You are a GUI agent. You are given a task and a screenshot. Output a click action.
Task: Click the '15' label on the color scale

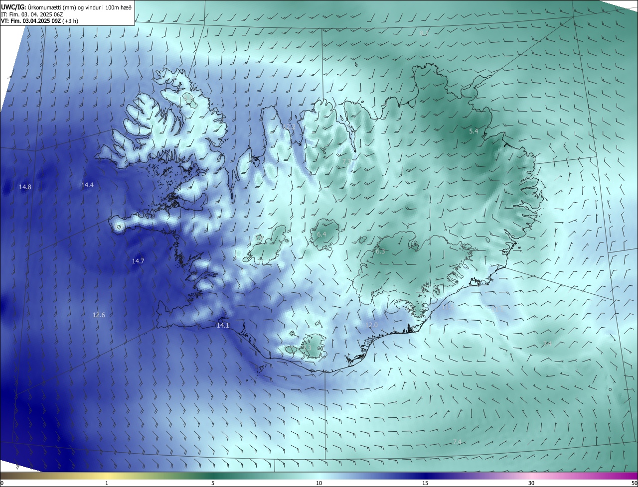[425, 484]
